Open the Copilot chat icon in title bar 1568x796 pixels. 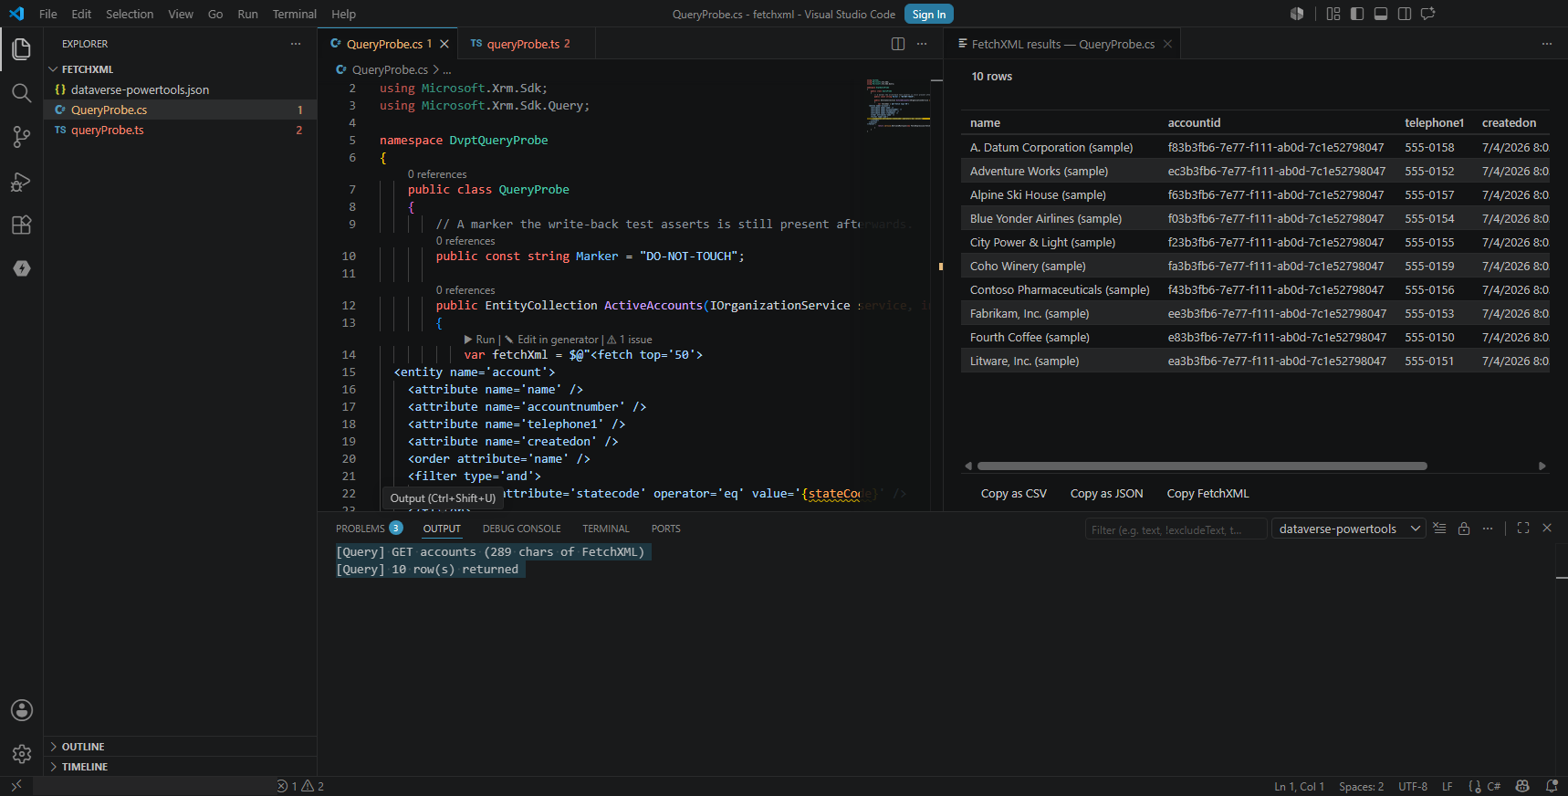[1428, 14]
